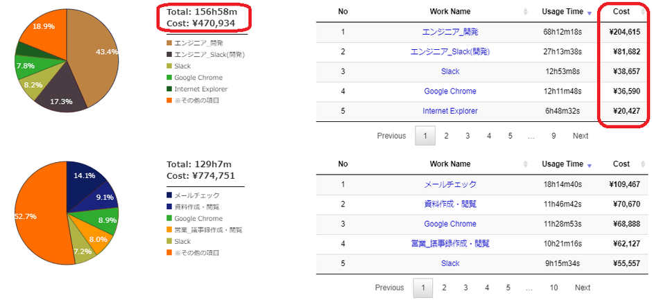This screenshot has width=652, height=300.
Task: Open the メールチェック work link
Action: click(x=449, y=185)
